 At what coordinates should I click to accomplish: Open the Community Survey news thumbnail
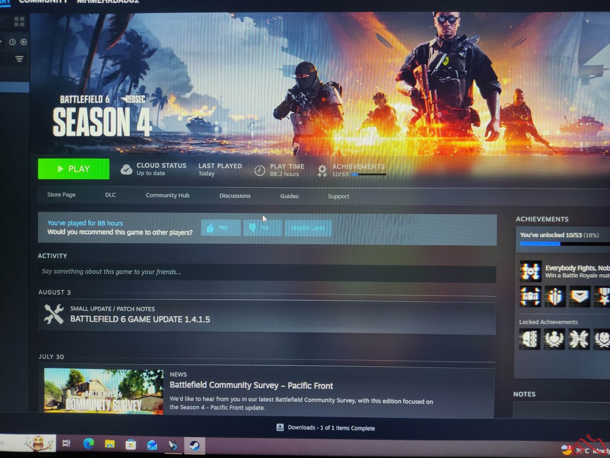[104, 391]
